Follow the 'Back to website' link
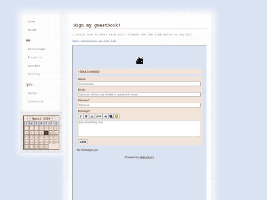Viewport: 267px width, 200px height. pos(89,72)
